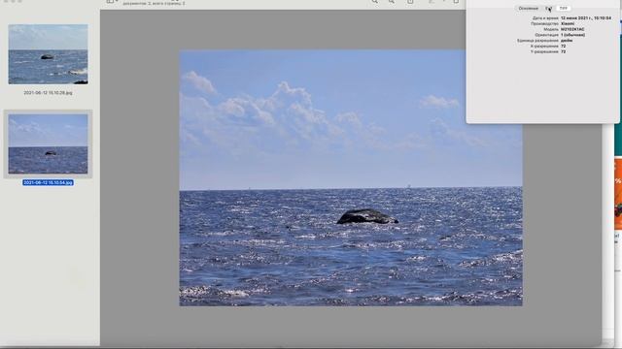Click the Единица разрешения label
622x349 pixels.
537,41
